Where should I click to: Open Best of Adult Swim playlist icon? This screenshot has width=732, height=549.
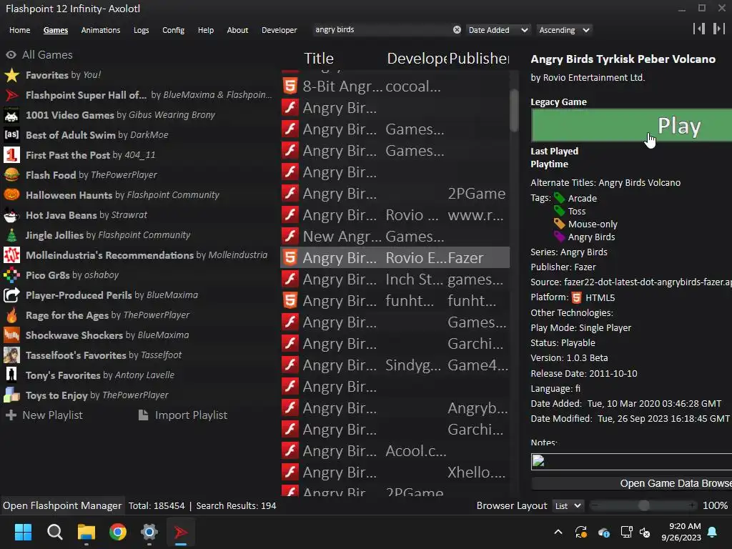[x=11, y=135]
